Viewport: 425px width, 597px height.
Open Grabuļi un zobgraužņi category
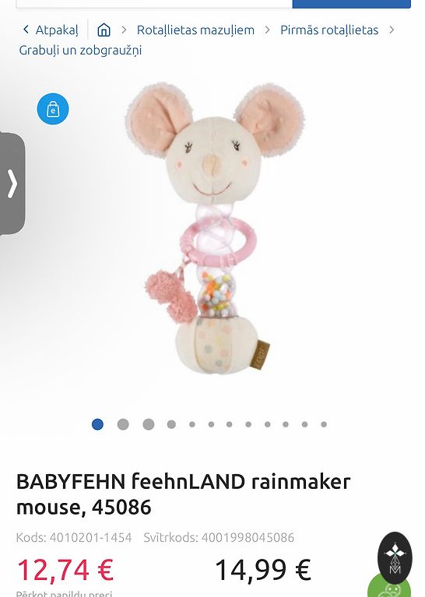[x=80, y=51]
